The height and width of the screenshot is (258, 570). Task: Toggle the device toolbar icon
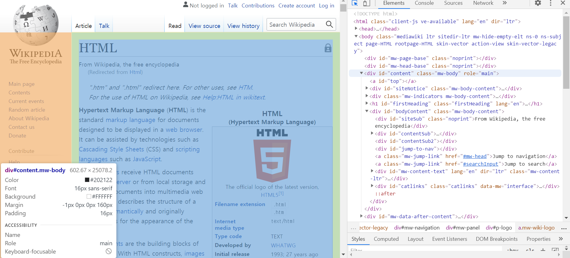(x=367, y=3)
